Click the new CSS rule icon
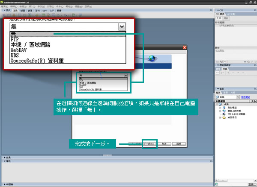Screen dimensions: 257x187 (x=248, y=62)
